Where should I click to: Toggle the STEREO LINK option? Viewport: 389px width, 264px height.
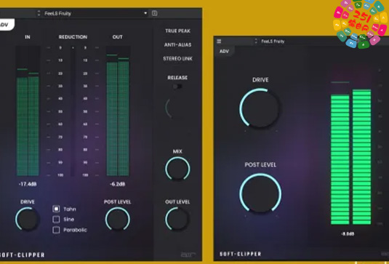177,59
